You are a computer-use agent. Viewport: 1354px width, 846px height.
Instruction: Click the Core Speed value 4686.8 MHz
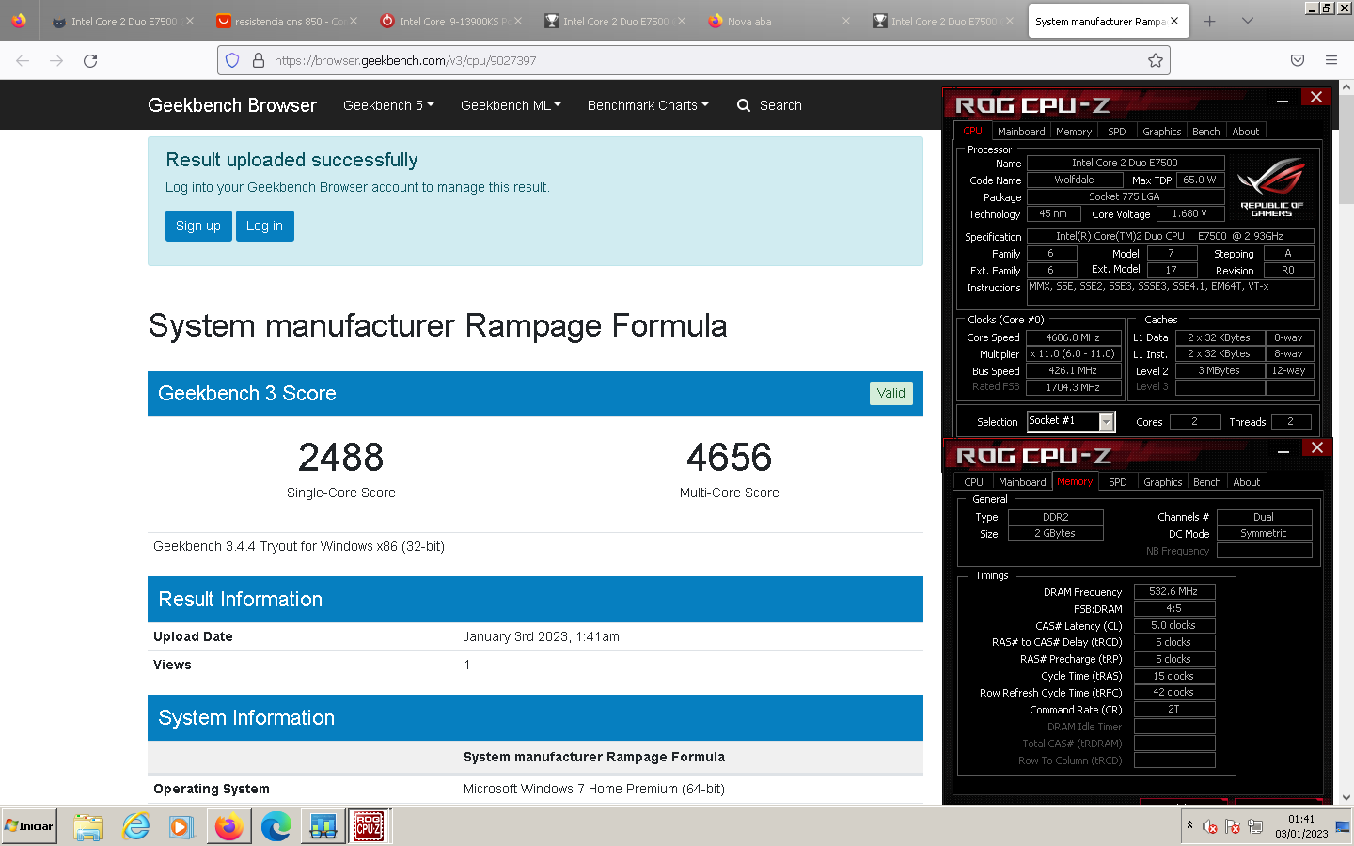click(1073, 337)
